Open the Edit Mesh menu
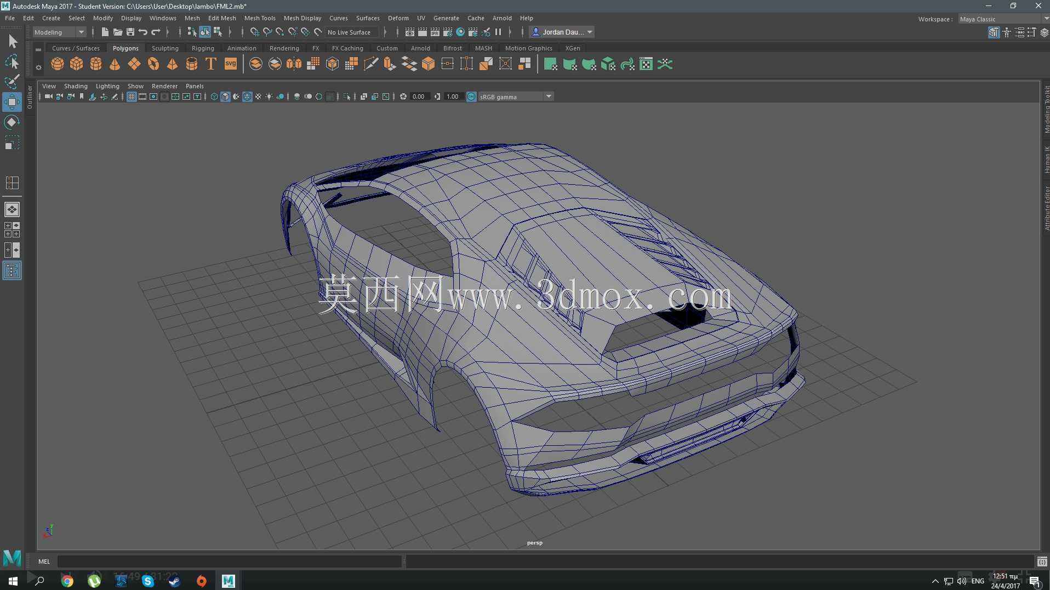Image resolution: width=1050 pixels, height=590 pixels. tap(222, 18)
